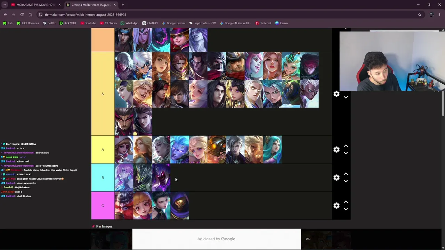The width and height of the screenshot is (445, 250).
Task: Open the YT Studio bookmark
Action: point(108,23)
